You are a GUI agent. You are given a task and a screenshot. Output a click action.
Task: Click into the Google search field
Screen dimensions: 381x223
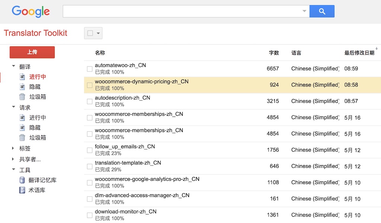(x=182, y=11)
